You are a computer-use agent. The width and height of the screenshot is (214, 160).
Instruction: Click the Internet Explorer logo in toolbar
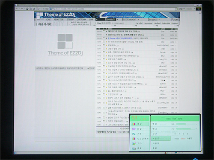pyautogui.click(x=199, y=9)
